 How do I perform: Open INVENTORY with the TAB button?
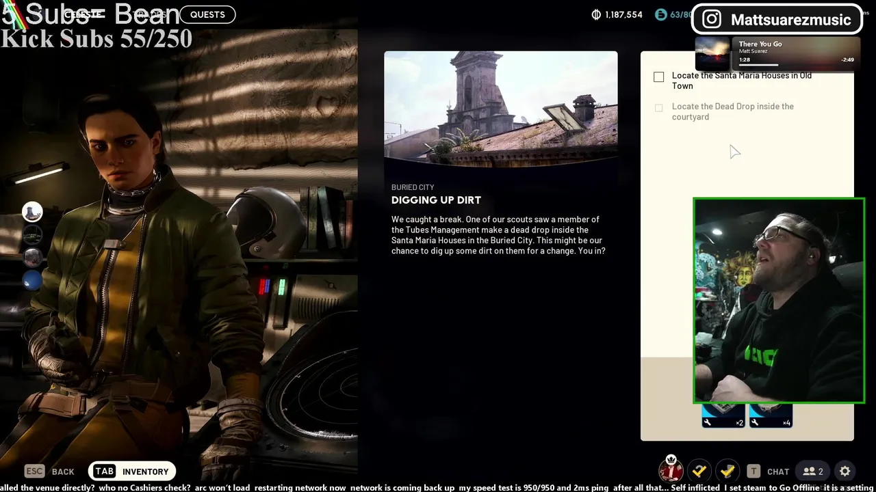click(132, 471)
